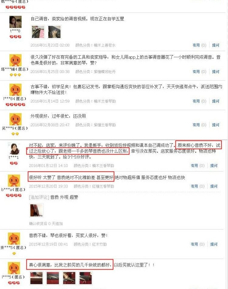
Task: Mark 音质不错 review as 有用
Action: point(198,244)
